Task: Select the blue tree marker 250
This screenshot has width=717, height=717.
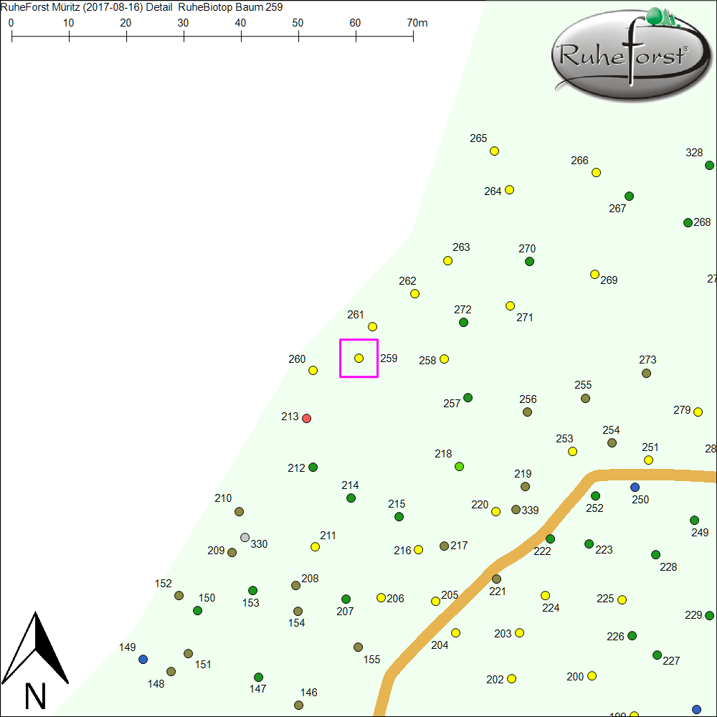Action: pyautogui.click(x=635, y=487)
